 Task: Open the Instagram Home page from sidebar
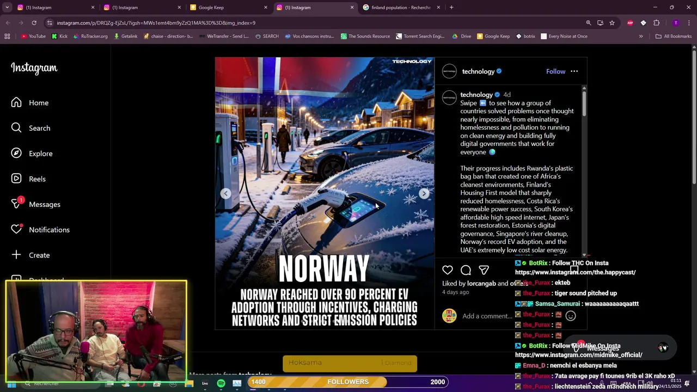[30, 103]
